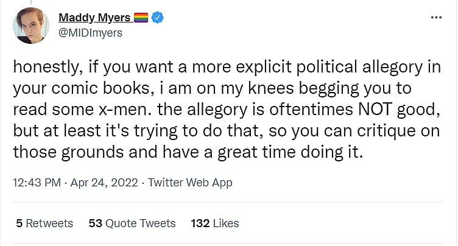
Task: Open Maddy Myers' profile picture
Action: (x=30, y=26)
